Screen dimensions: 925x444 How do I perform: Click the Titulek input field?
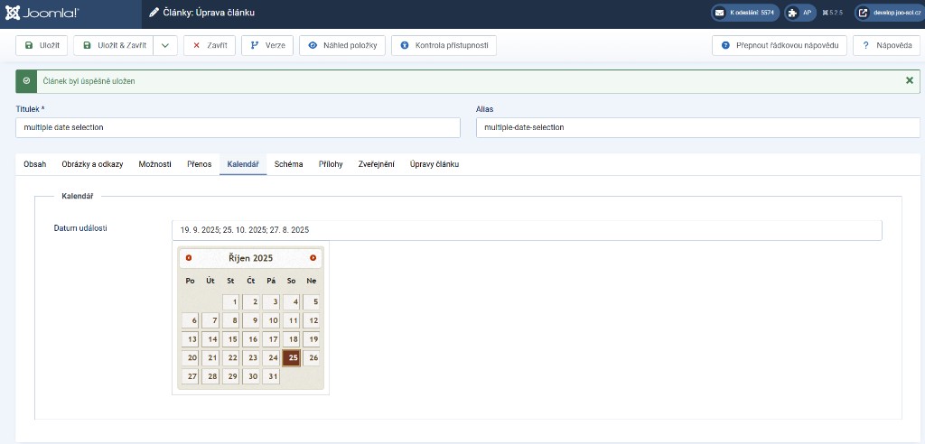coord(238,127)
